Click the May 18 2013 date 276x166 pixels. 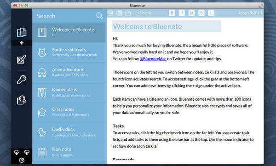pyautogui.click(x=250, y=13)
